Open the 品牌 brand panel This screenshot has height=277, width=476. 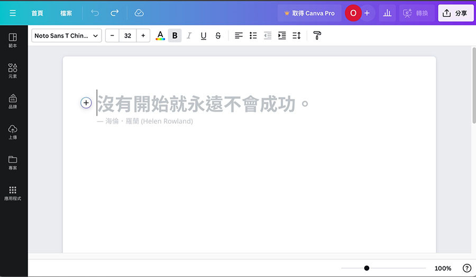click(13, 101)
